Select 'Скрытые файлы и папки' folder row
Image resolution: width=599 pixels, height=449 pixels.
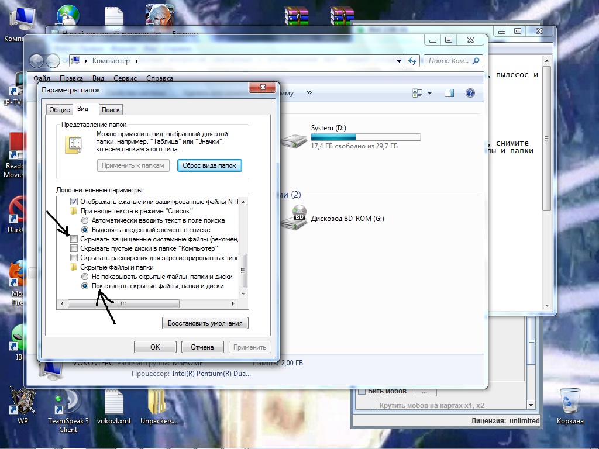pos(116,267)
